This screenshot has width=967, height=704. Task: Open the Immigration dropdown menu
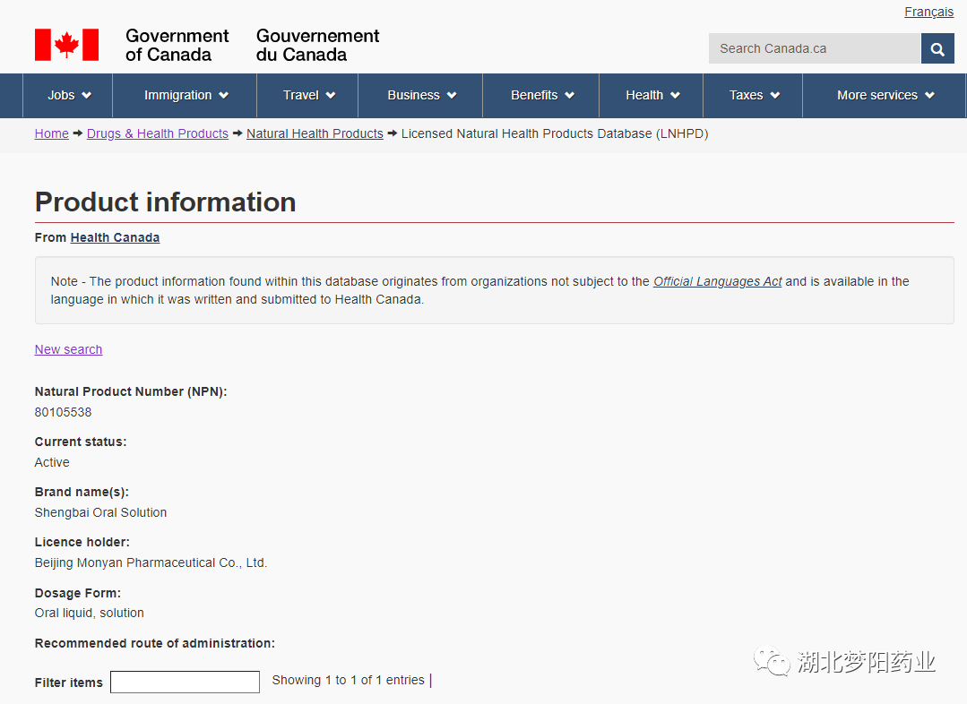coord(186,95)
